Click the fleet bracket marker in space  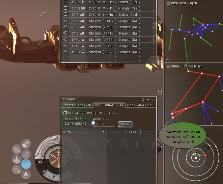click(42, 14)
